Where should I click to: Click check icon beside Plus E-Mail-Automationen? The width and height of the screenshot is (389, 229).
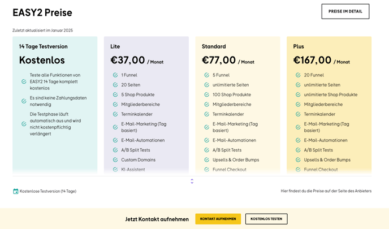tap(298, 140)
